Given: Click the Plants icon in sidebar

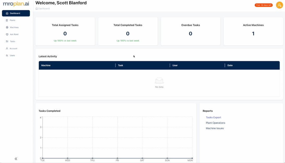Looking at the screenshot, I should [7, 20].
